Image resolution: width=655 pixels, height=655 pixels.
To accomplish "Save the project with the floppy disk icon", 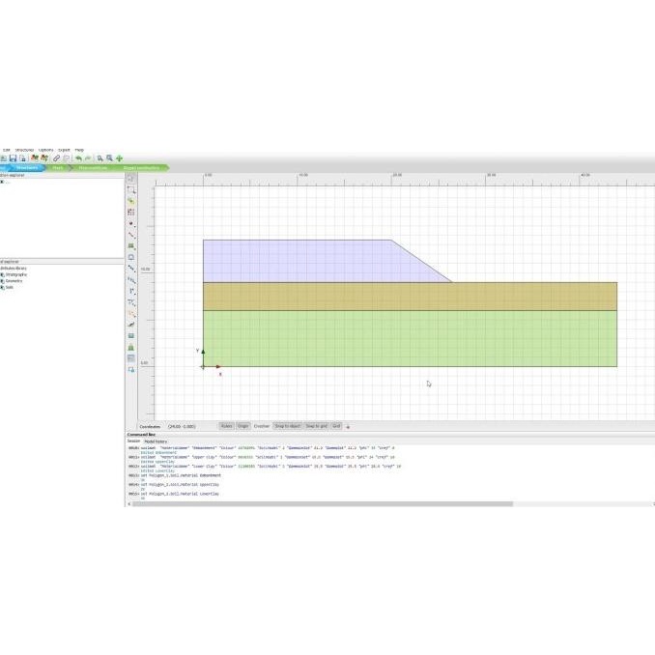I will 13,157.
